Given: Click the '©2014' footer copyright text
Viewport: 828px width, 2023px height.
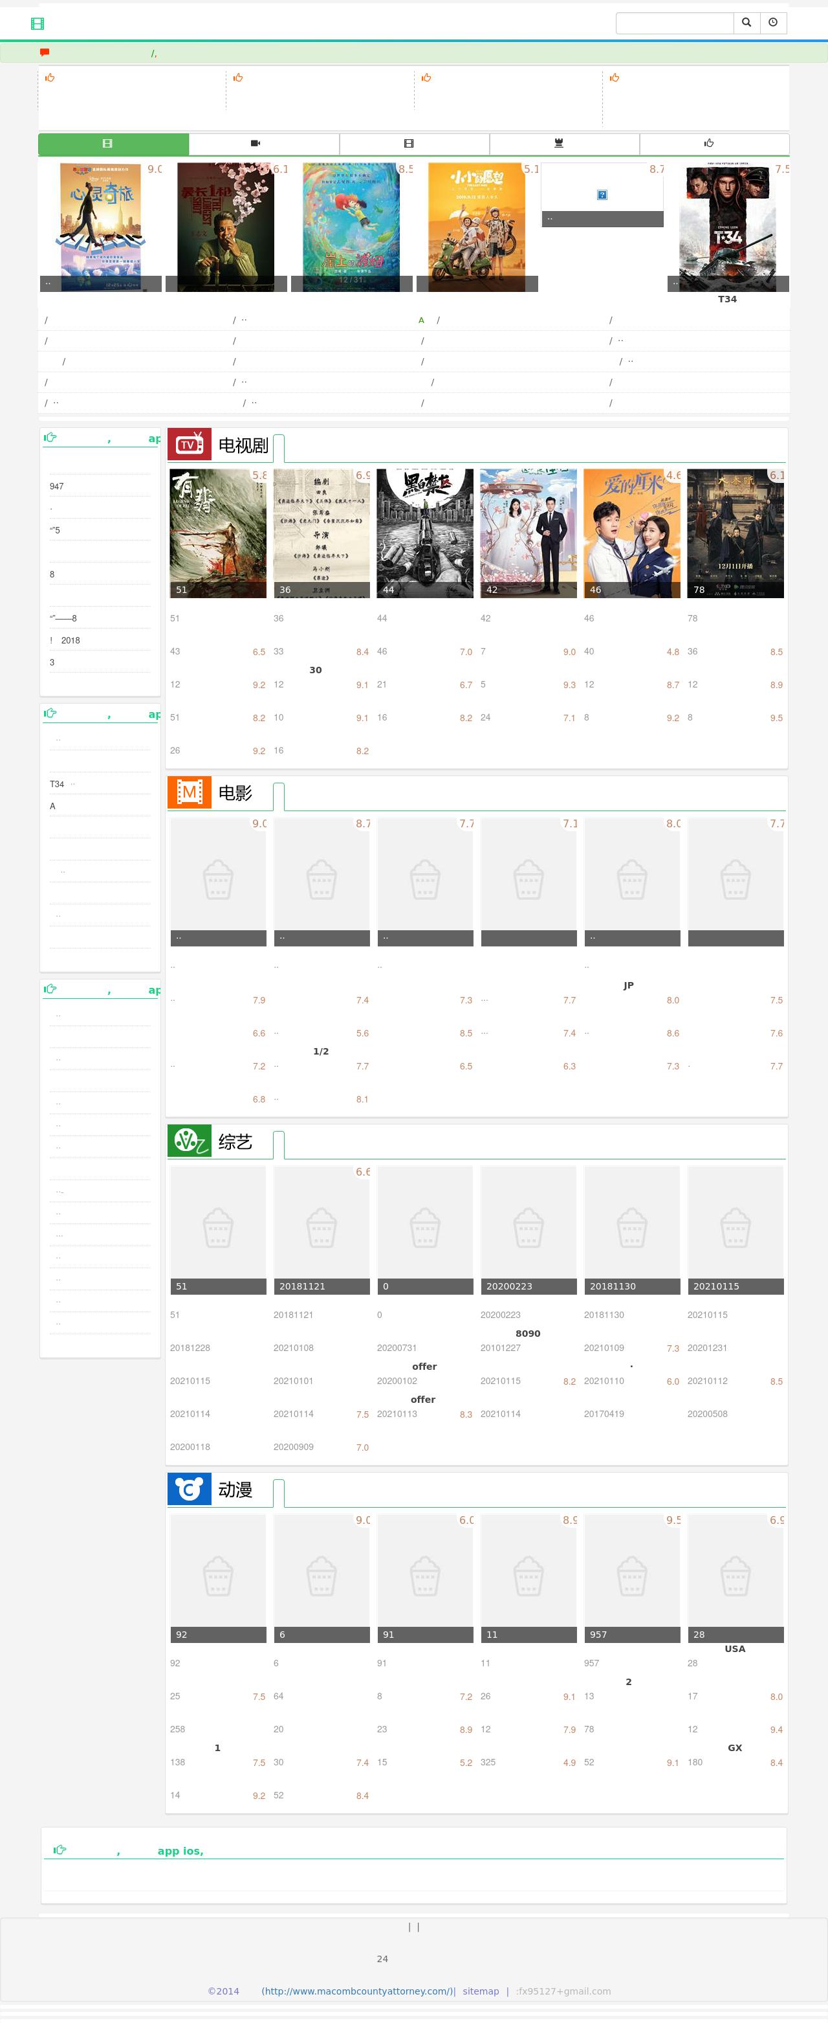Looking at the screenshot, I should pyautogui.click(x=223, y=1991).
